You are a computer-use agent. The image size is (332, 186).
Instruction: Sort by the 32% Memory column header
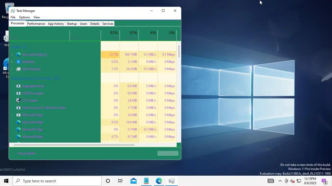coord(129,35)
